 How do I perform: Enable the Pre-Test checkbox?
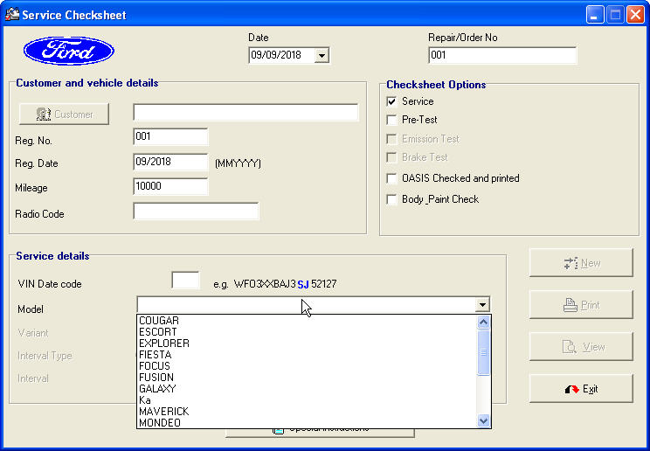point(391,120)
